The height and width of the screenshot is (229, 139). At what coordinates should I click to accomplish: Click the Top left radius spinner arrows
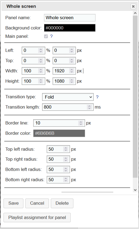66,149
